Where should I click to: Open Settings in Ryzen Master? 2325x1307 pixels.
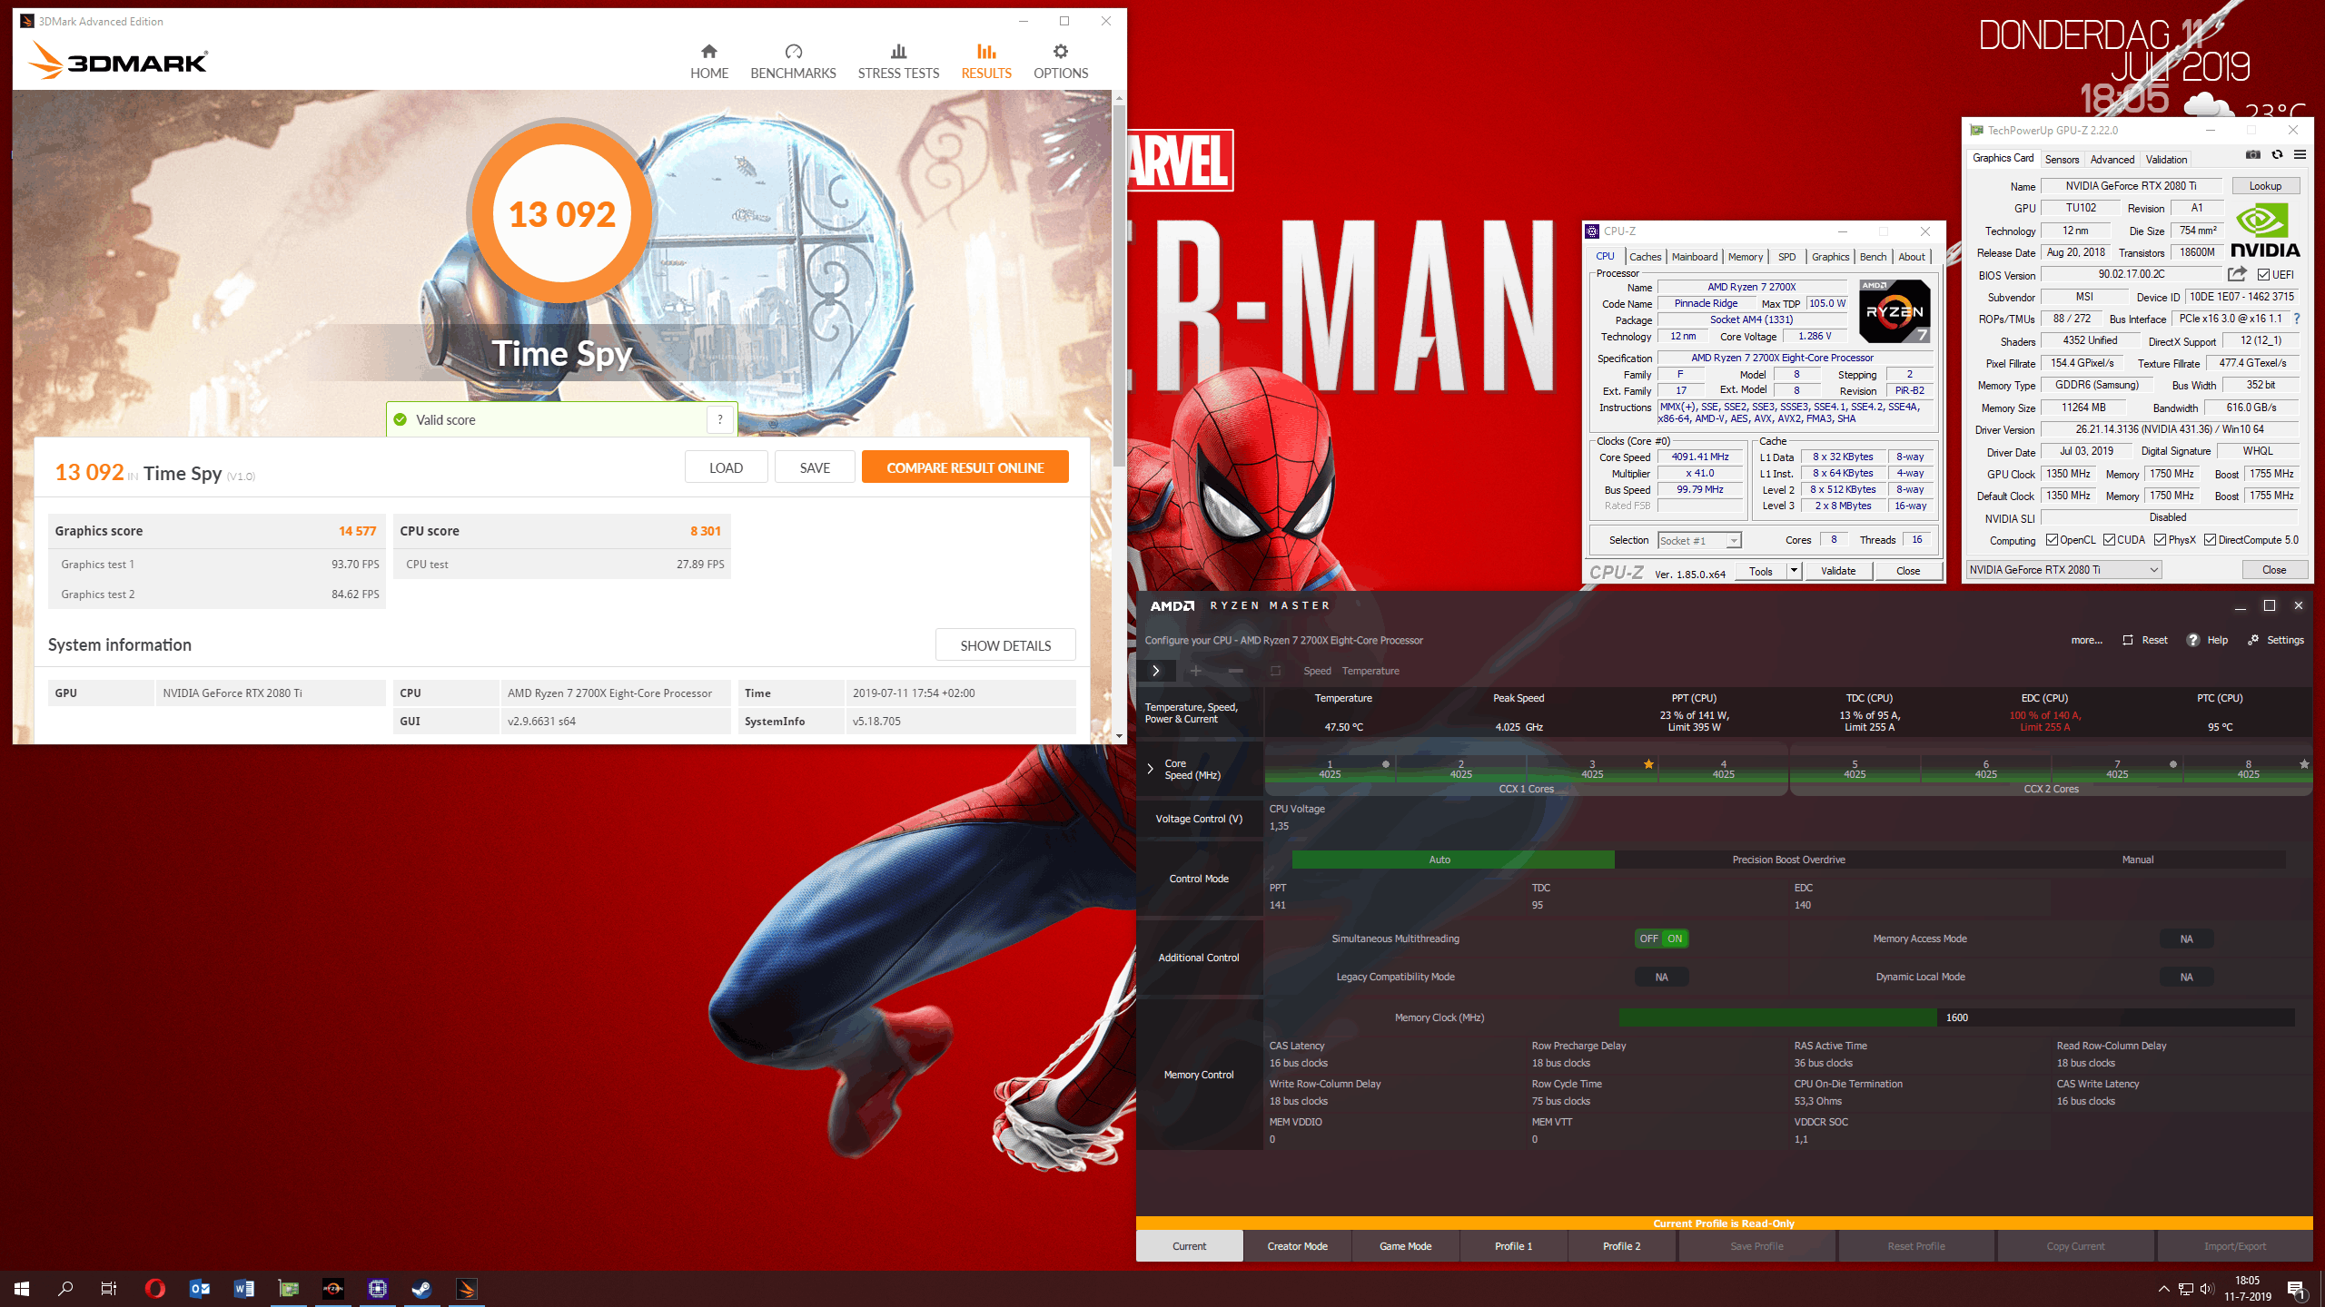[x=2275, y=640]
